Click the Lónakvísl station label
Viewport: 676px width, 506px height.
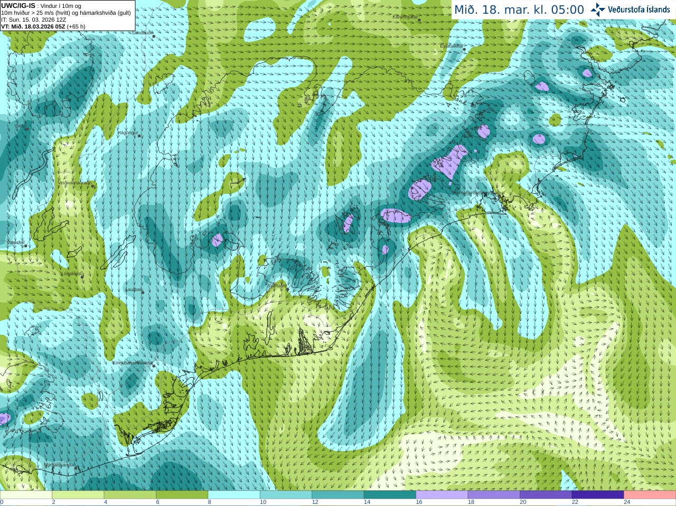tap(71, 274)
